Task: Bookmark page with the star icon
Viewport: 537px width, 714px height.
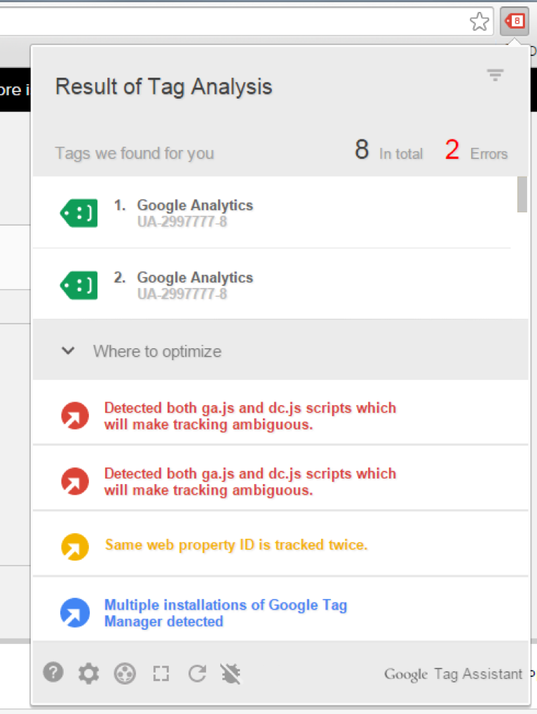Action: [480, 22]
